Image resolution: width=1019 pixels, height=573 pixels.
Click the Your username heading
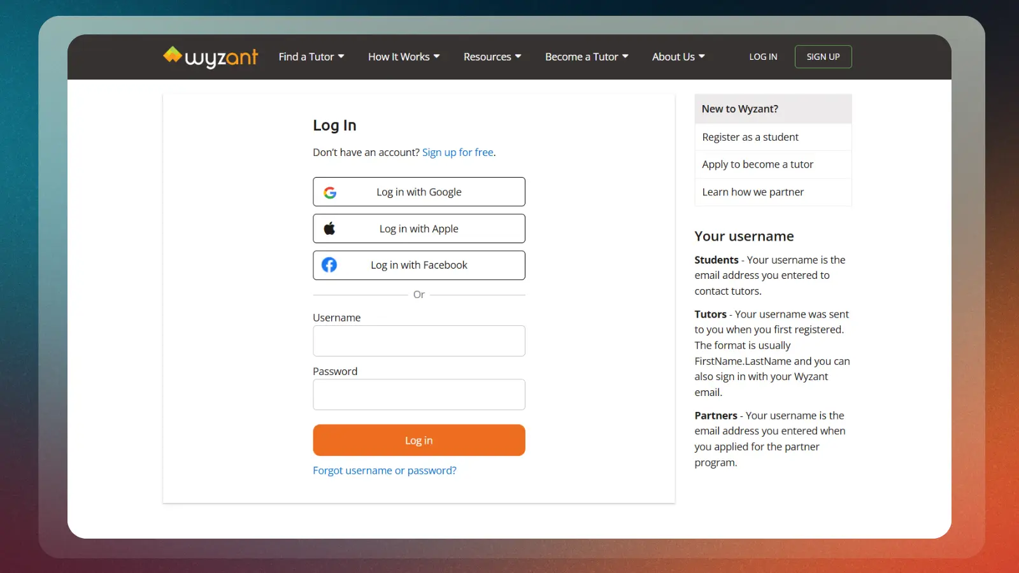[744, 236]
